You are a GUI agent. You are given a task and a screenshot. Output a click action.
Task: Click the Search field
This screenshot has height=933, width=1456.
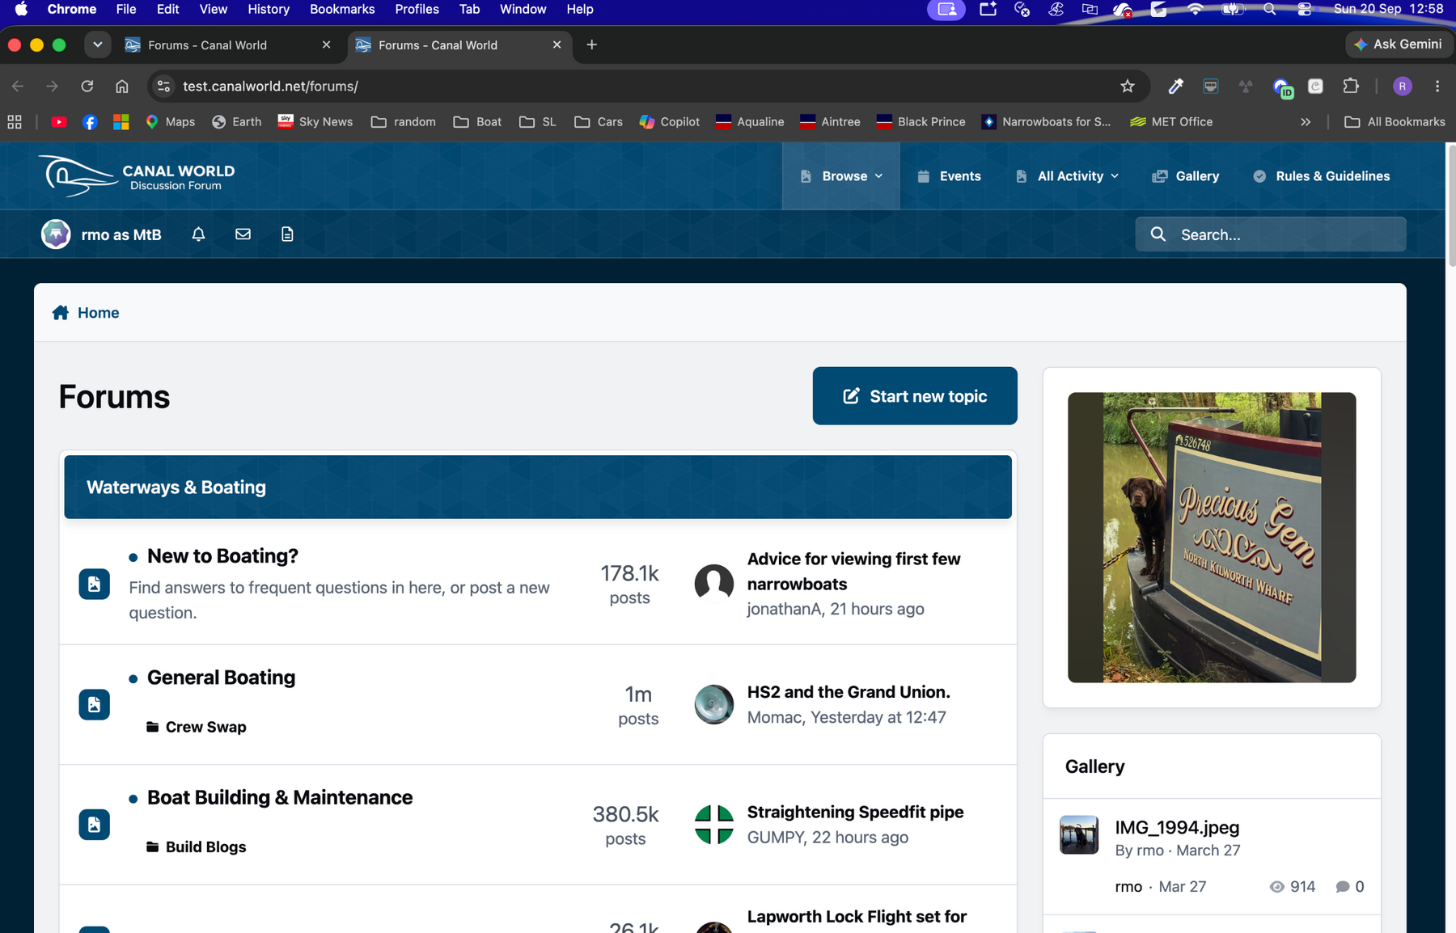[x=1271, y=234]
